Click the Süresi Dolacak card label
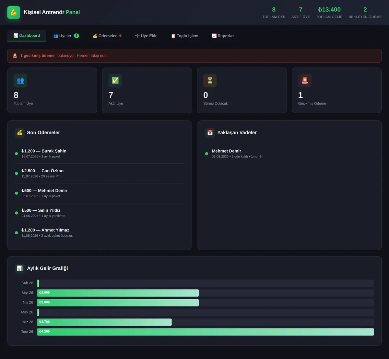 coord(216,104)
